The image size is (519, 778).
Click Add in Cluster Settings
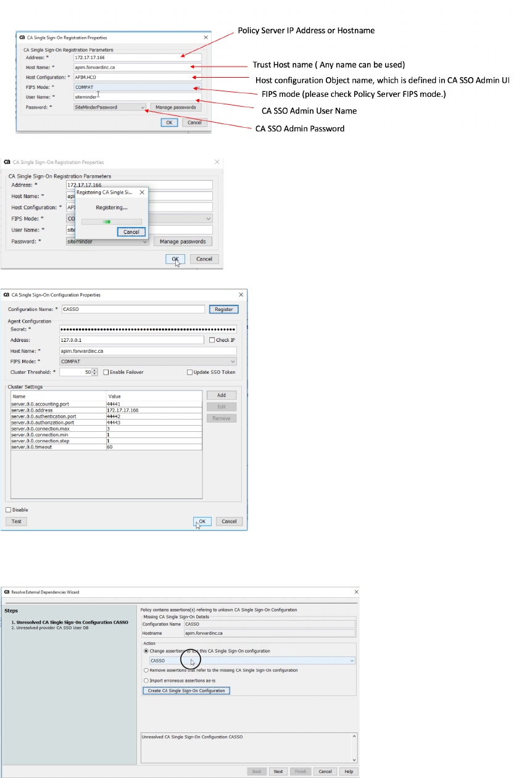222,395
